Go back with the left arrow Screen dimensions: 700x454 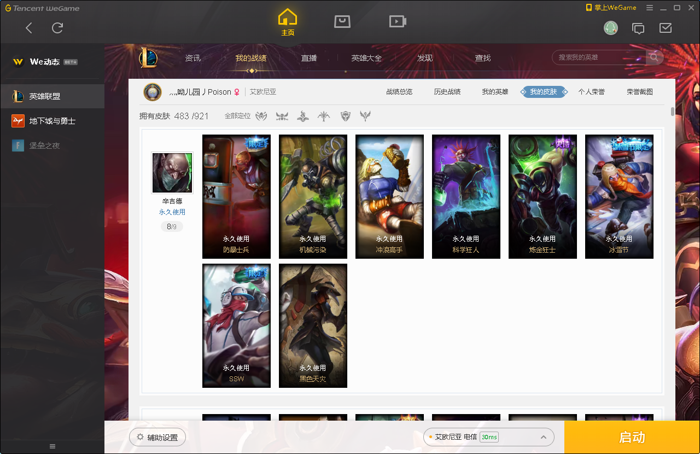click(29, 28)
